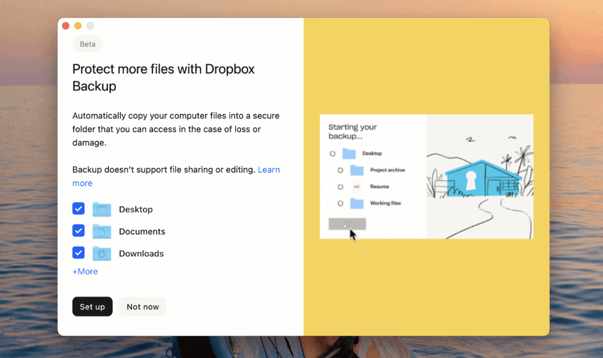Click gray progress button in backup preview

pyautogui.click(x=347, y=224)
